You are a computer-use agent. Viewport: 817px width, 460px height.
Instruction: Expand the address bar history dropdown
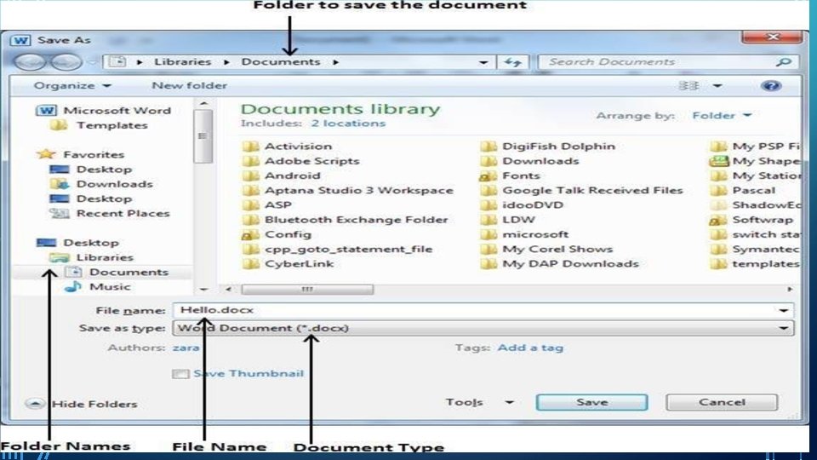(483, 62)
